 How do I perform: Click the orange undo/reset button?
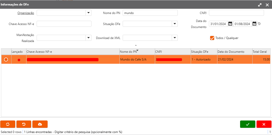click(x=24, y=124)
